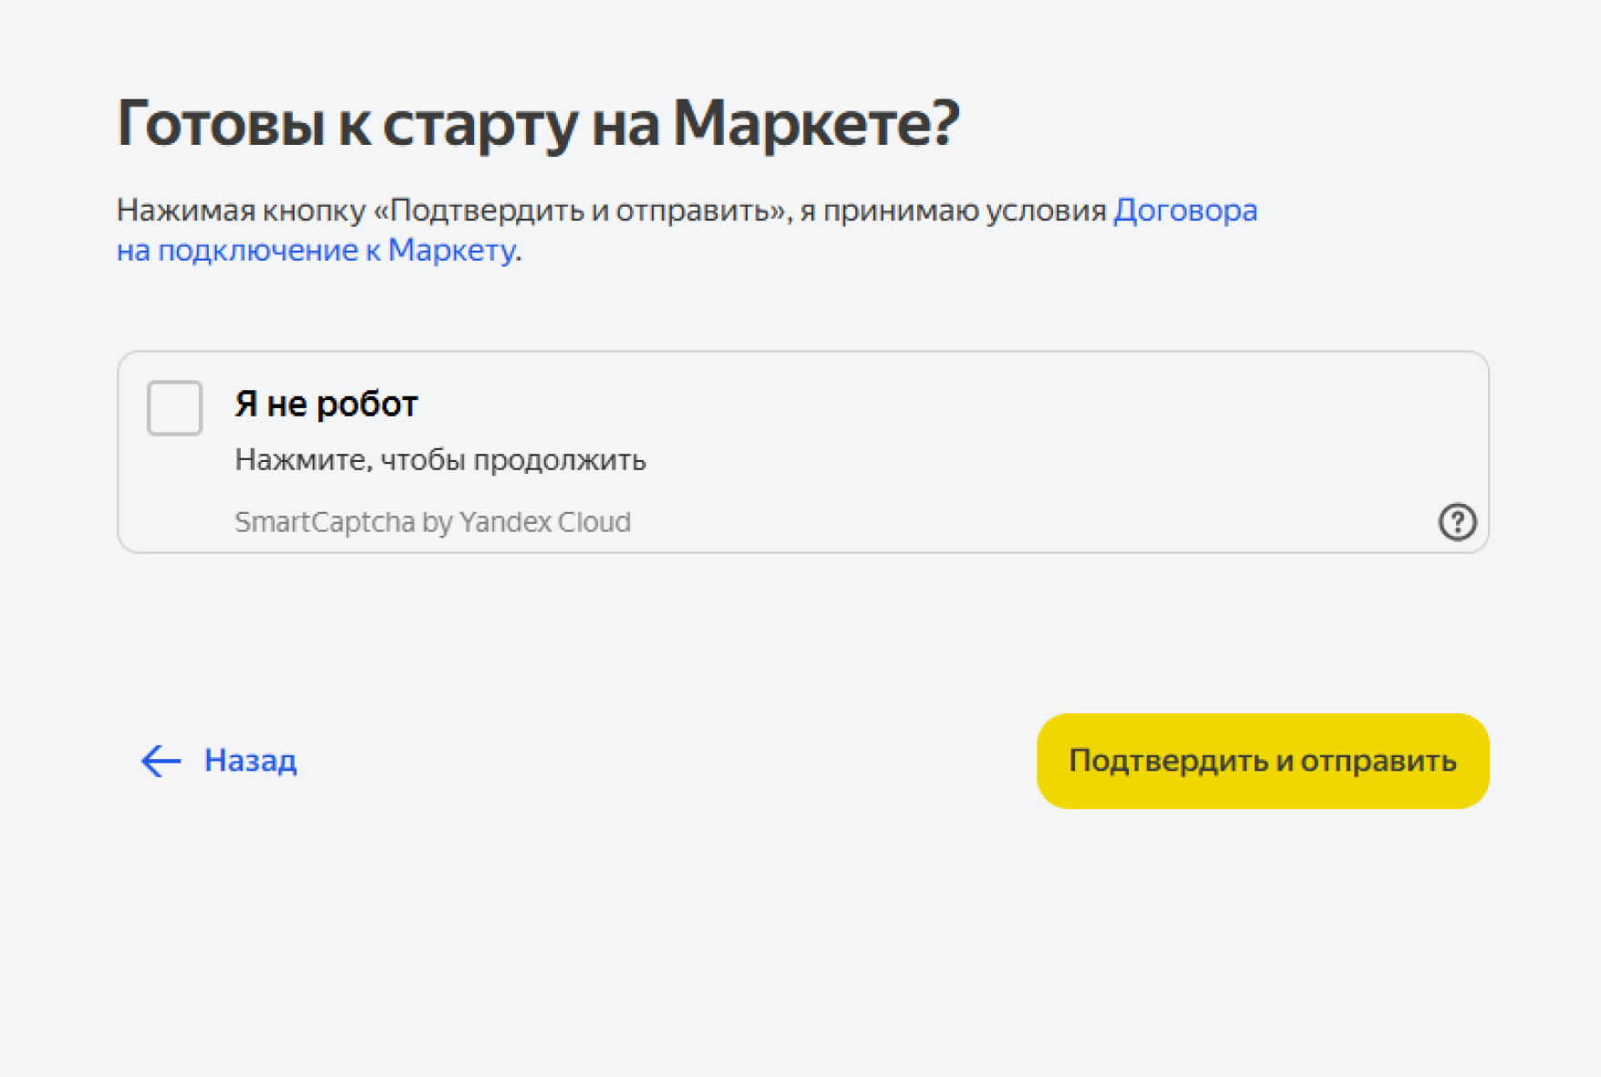The width and height of the screenshot is (1601, 1077).
Task: Click the "Готовы к старту на Маркете?" heading
Action: pos(538,123)
